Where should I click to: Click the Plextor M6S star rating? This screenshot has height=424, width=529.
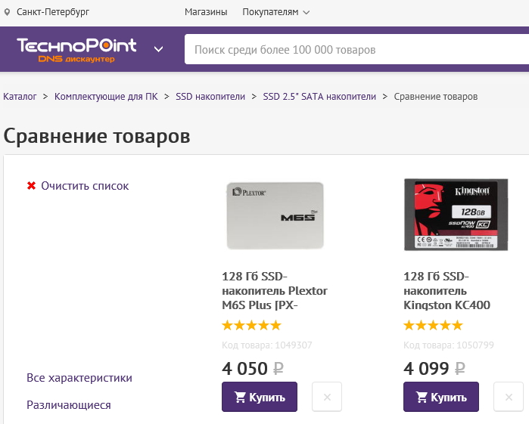(251, 326)
